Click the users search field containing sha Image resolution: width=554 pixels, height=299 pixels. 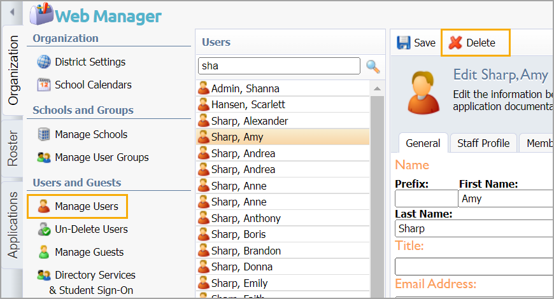tap(279, 66)
